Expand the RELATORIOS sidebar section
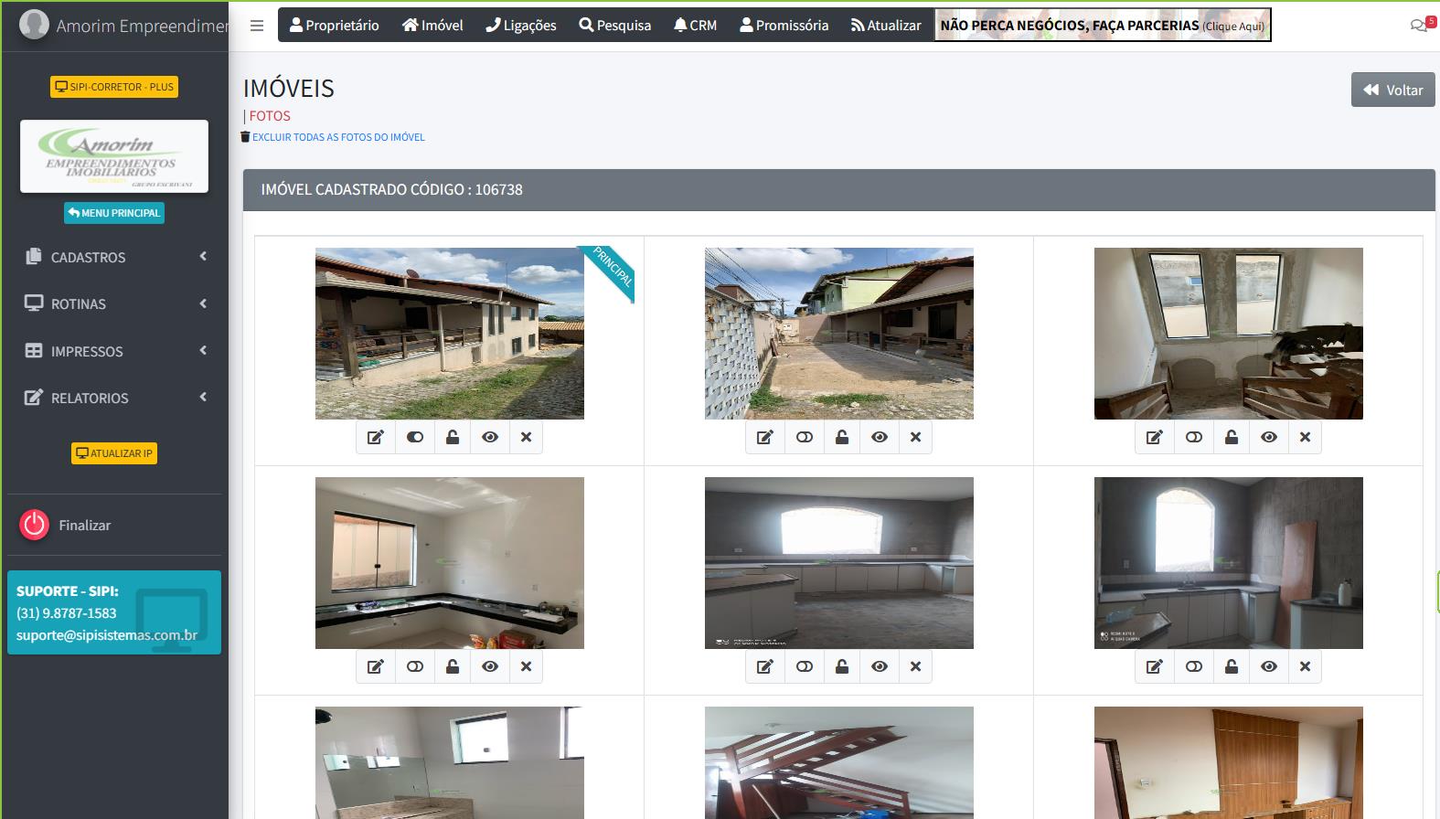Viewport: 1440px width, 819px height. point(115,398)
